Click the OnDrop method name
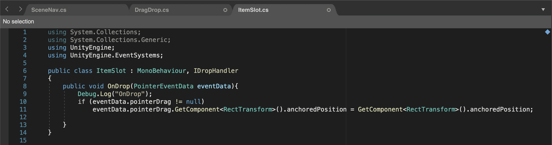Viewport: 552px width, 145px height. pyautogui.click(x=119, y=86)
